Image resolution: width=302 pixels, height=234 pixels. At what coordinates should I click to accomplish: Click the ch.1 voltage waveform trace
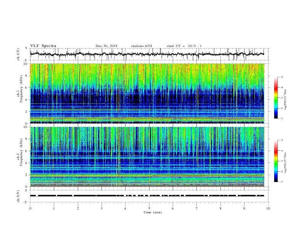[147, 54]
